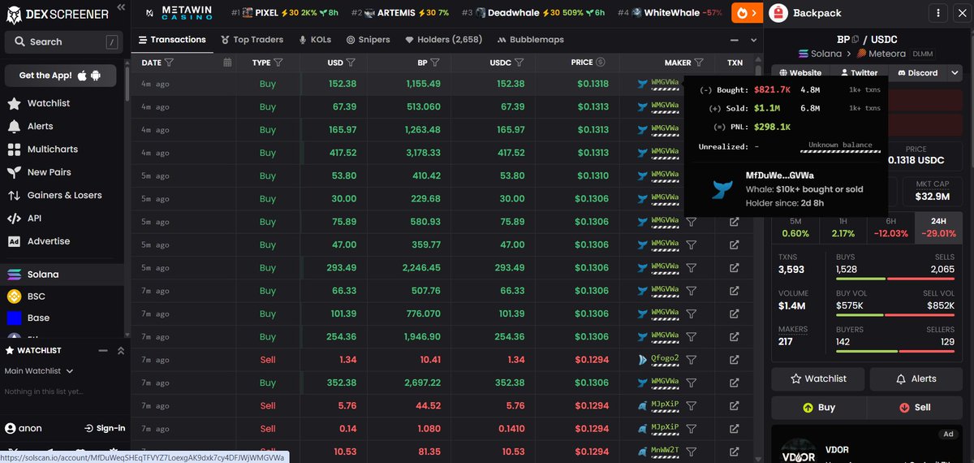Open the BP column filter
Screen dimensions: 974x463
click(x=435, y=62)
